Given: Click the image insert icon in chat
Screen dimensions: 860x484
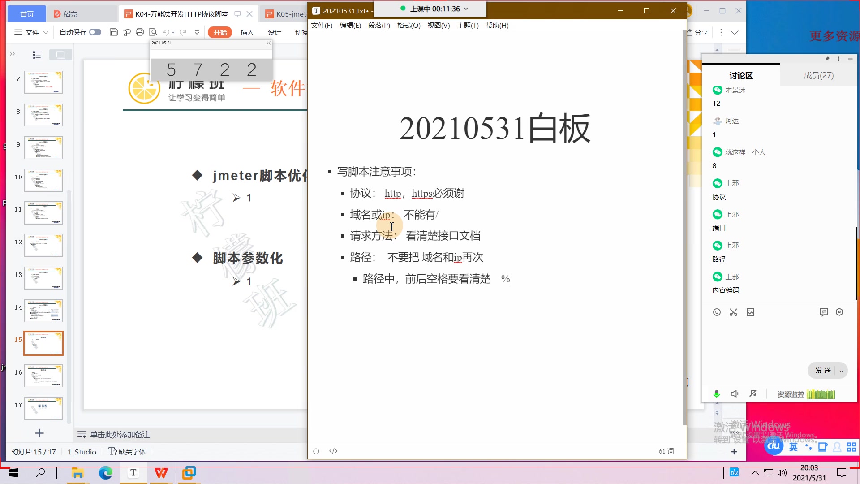Looking at the screenshot, I should click(x=750, y=312).
